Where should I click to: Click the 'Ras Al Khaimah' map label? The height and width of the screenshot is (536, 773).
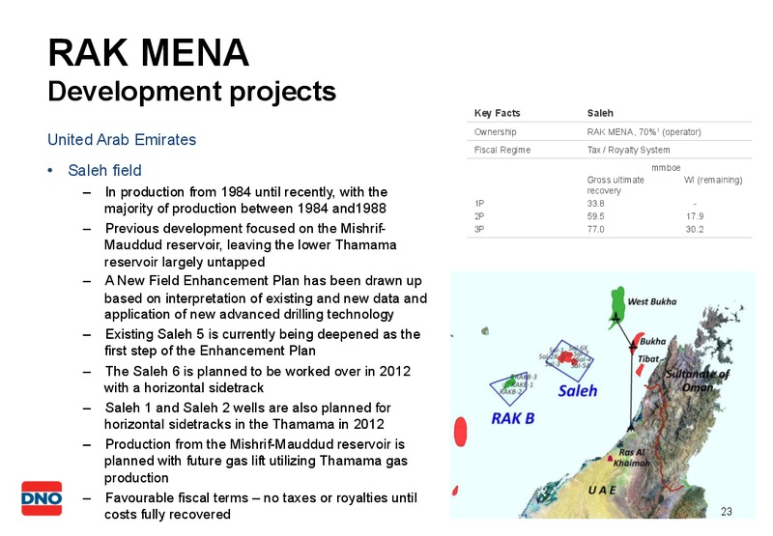pyautogui.click(x=631, y=458)
